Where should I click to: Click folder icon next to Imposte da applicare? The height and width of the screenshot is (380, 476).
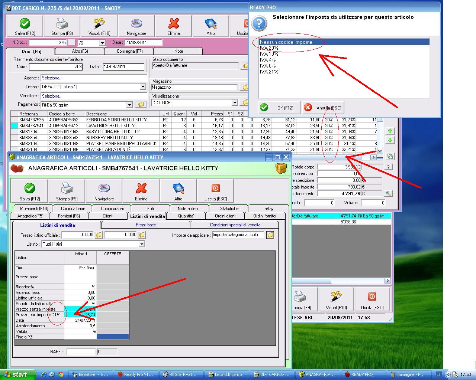pyautogui.click(x=270, y=235)
